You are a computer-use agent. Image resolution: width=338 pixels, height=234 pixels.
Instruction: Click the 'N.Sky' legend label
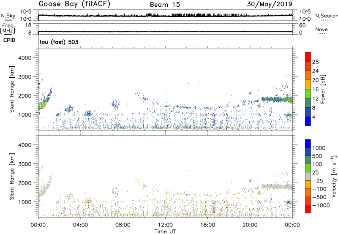[x=8, y=16]
